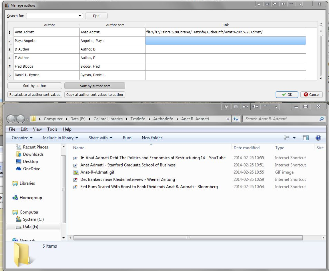Viewport: 329px width, 271px height.
Task: Select the Fred Bloggs author cell
Action: coord(47,66)
